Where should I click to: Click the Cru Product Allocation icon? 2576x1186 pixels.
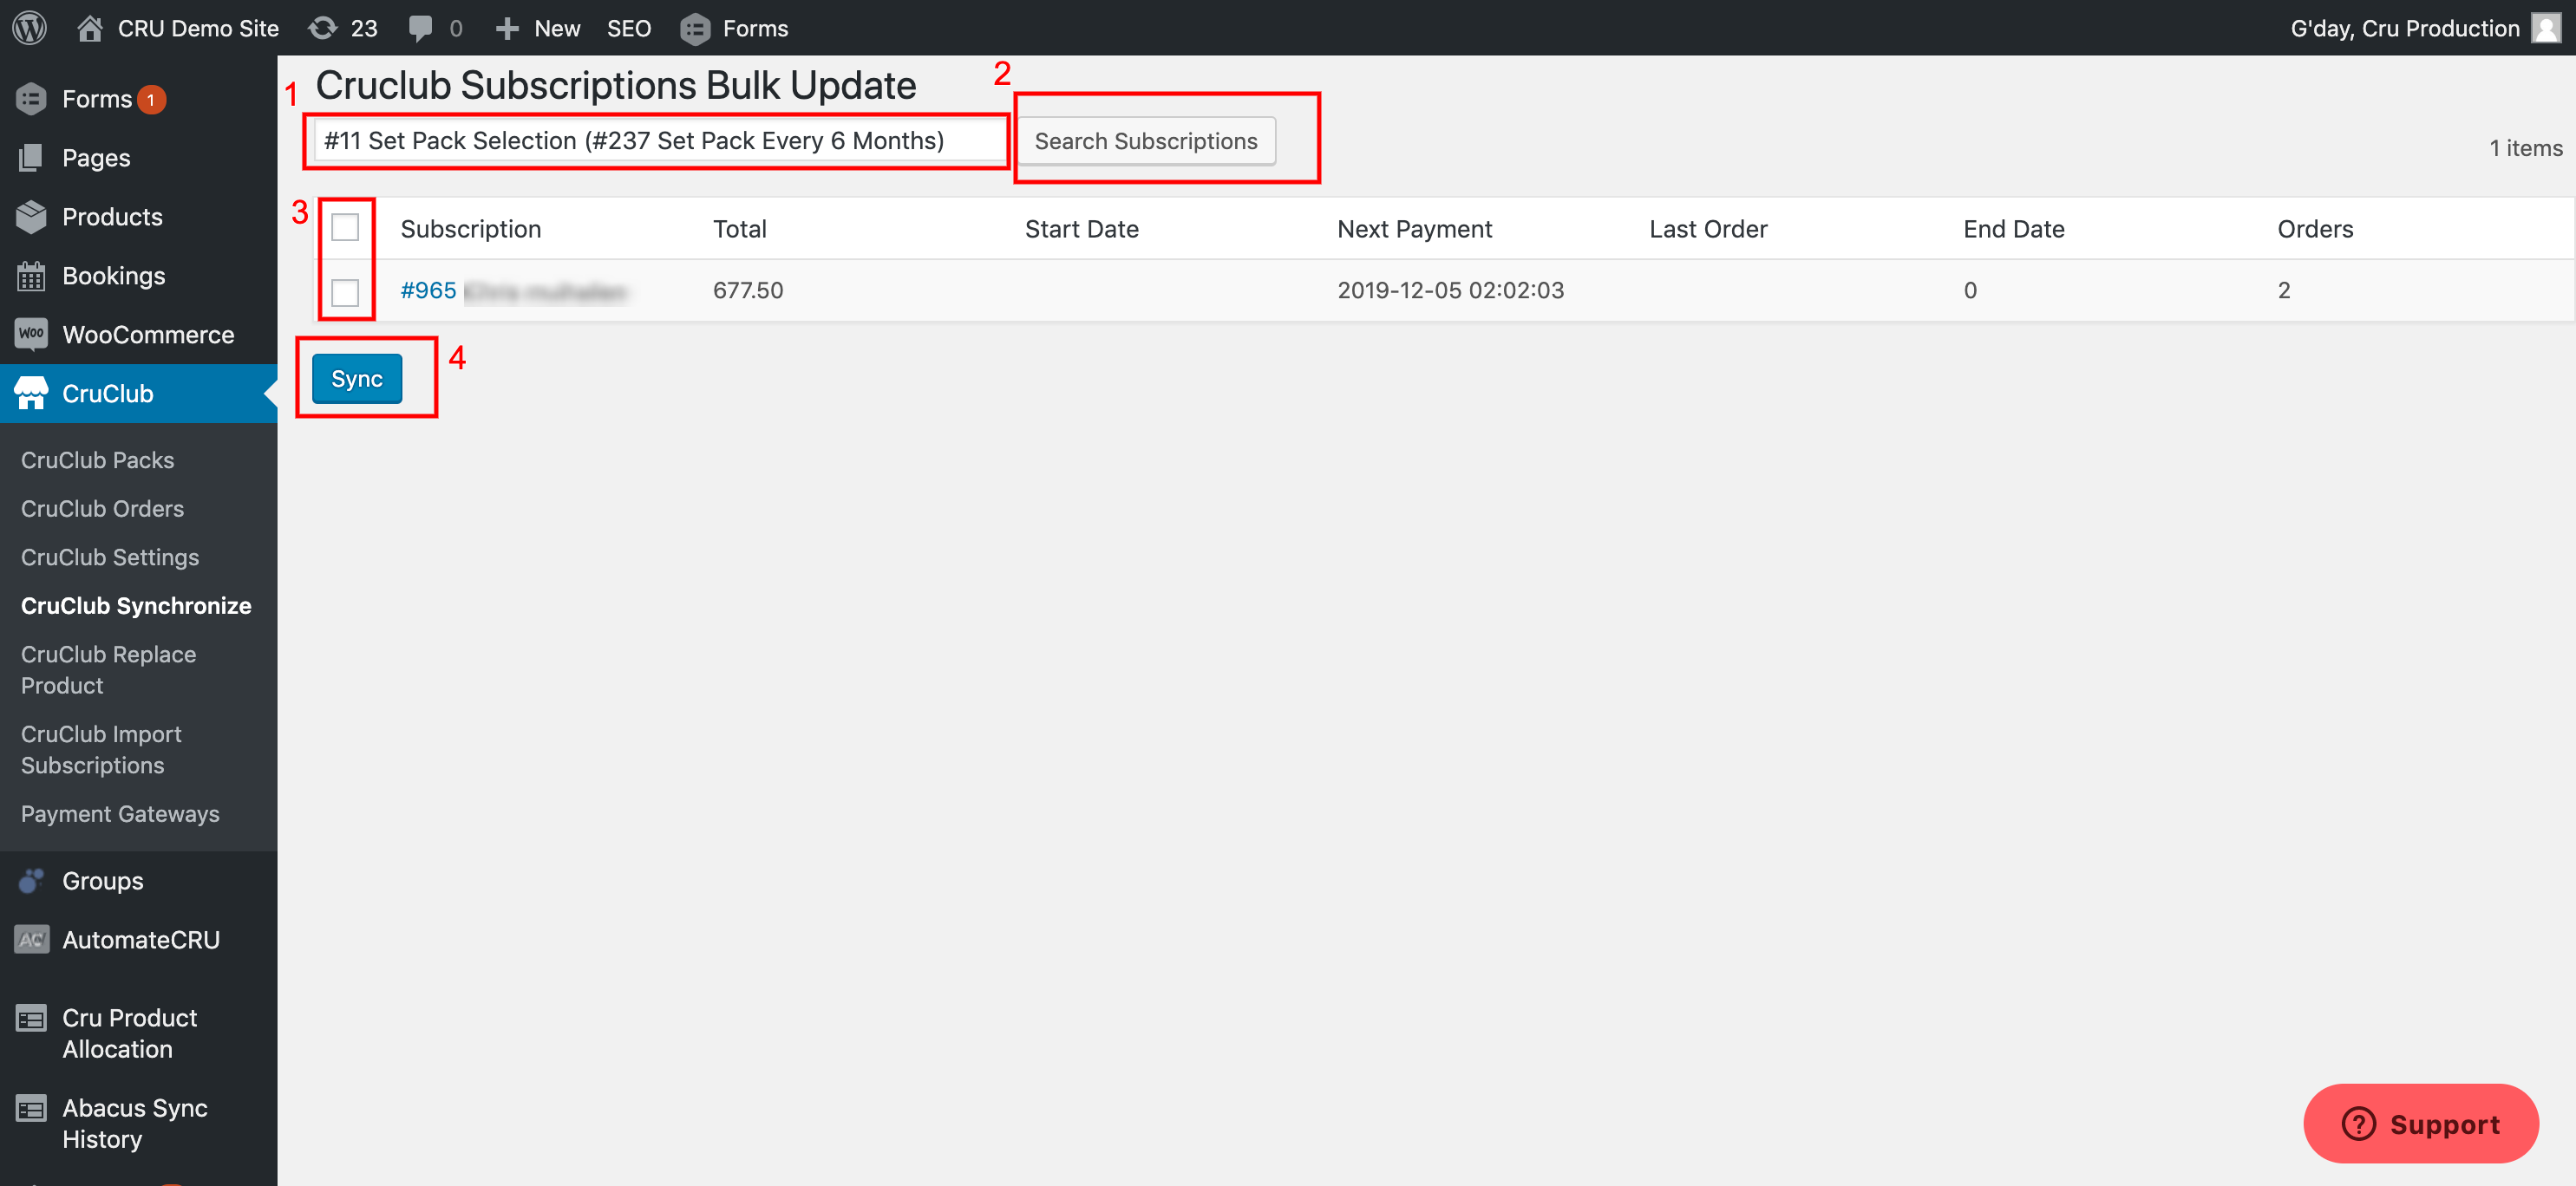tap(31, 1018)
